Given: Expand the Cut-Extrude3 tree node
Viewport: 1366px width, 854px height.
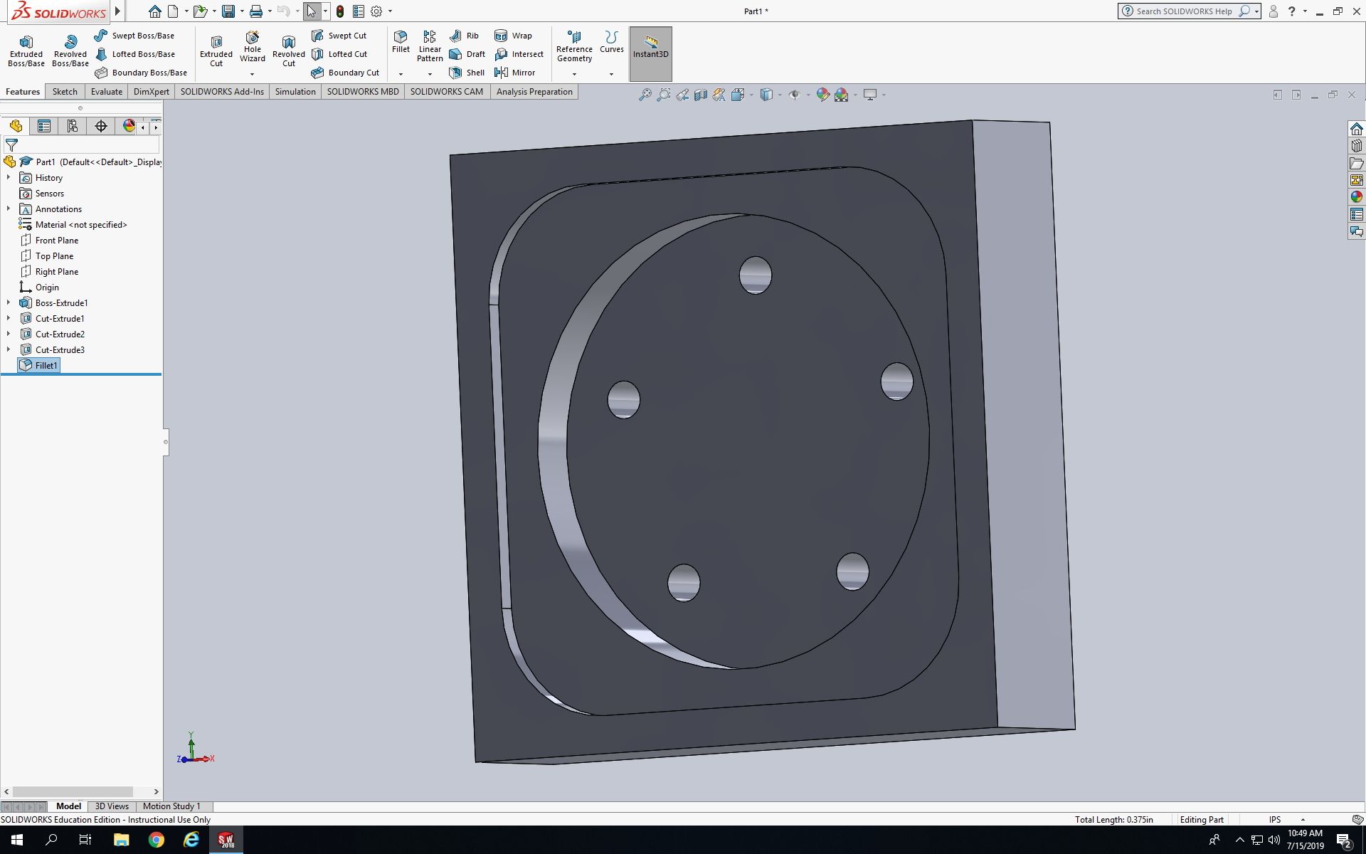Looking at the screenshot, I should pyautogui.click(x=9, y=350).
